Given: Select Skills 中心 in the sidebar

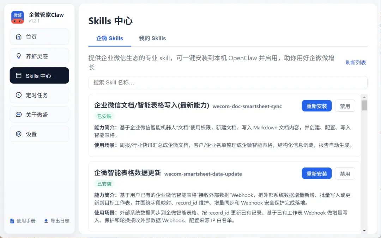Looking at the screenshot, I should pyautogui.click(x=40, y=75).
